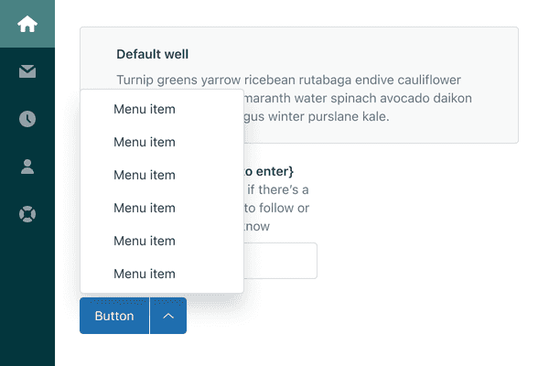Click the empty dark sidebar area
549x366 pixels.
(27, 302)
